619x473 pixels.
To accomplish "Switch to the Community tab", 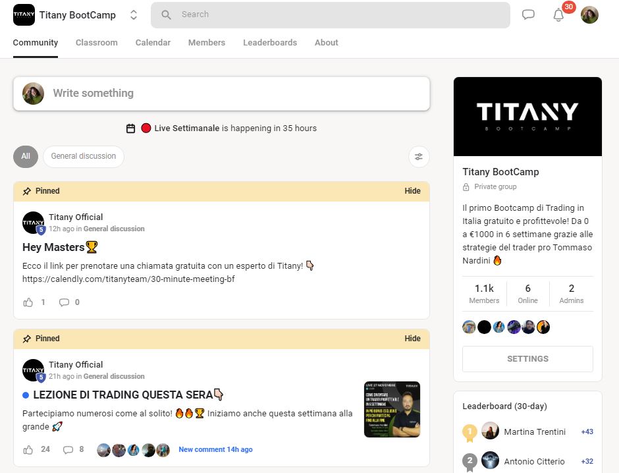I will (36, 43).
